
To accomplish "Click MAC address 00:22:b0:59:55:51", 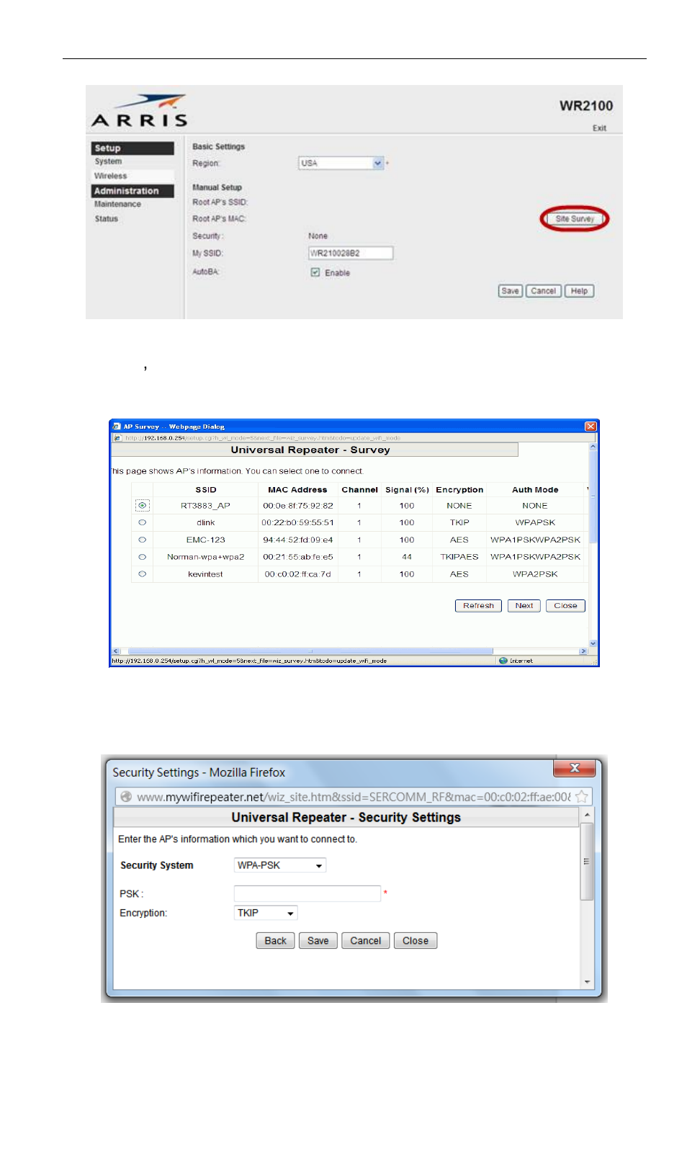I will click(x=297, y=522).
